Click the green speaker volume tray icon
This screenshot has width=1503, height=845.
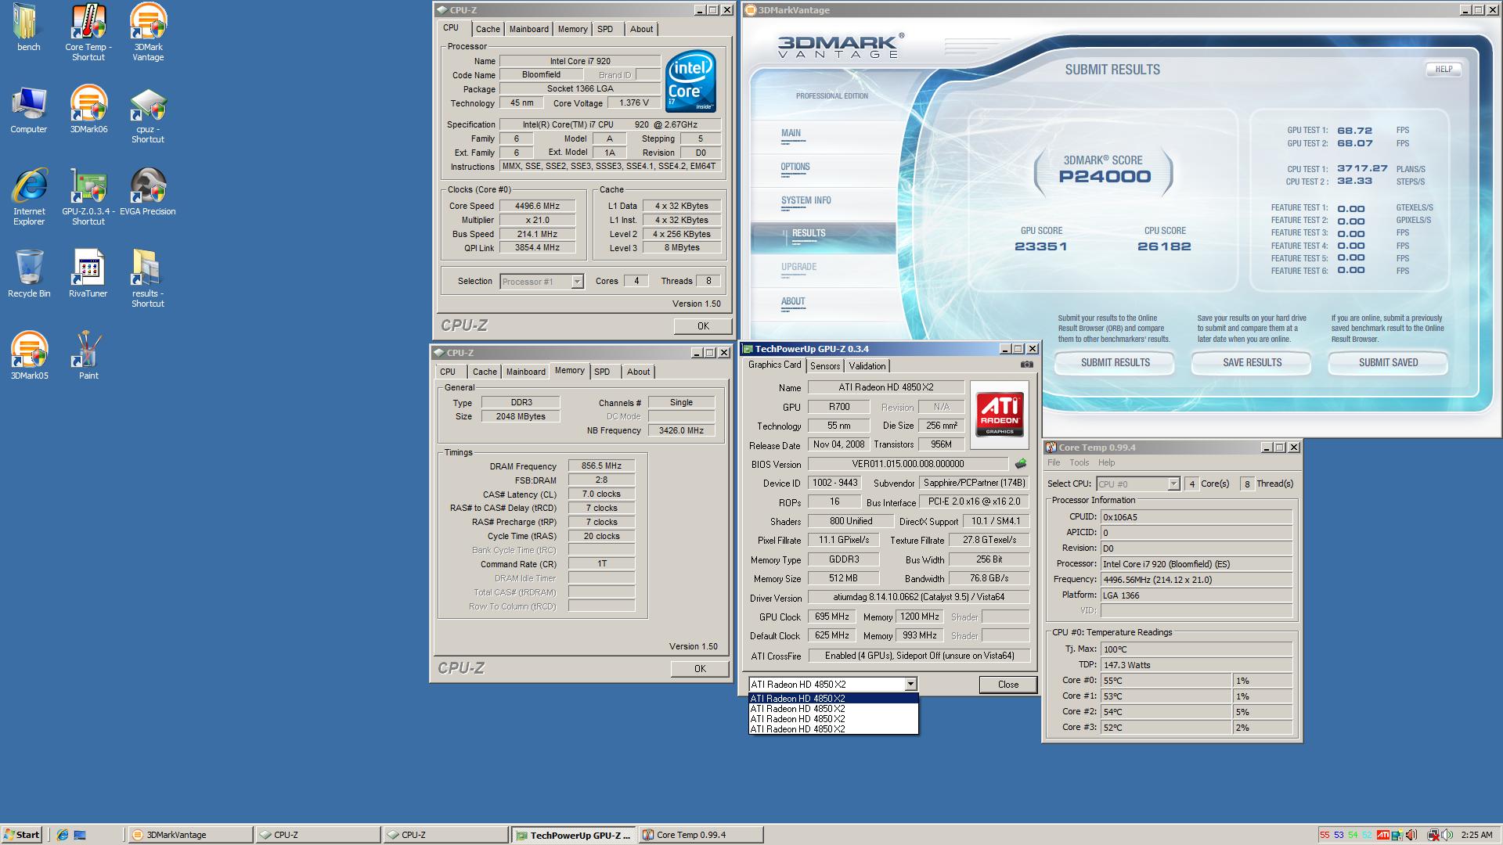[x=1447, y=835]
